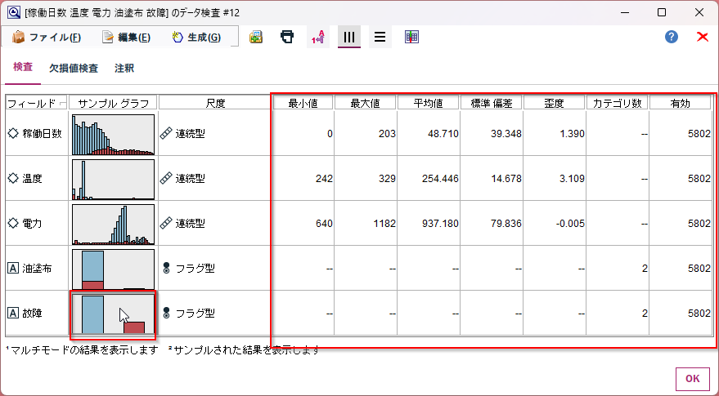
Task: Click the minimum value 242
Action: point(324,179)
